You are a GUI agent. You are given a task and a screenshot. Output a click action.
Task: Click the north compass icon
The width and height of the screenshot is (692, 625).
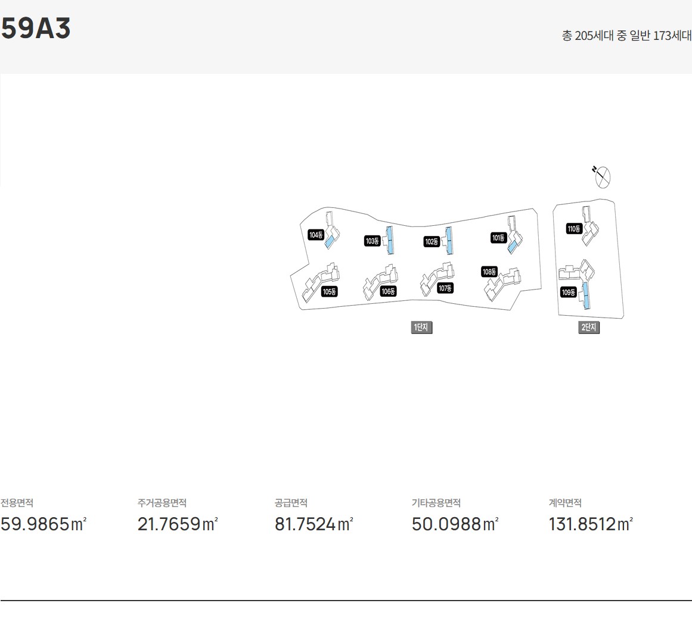point(601,176)
